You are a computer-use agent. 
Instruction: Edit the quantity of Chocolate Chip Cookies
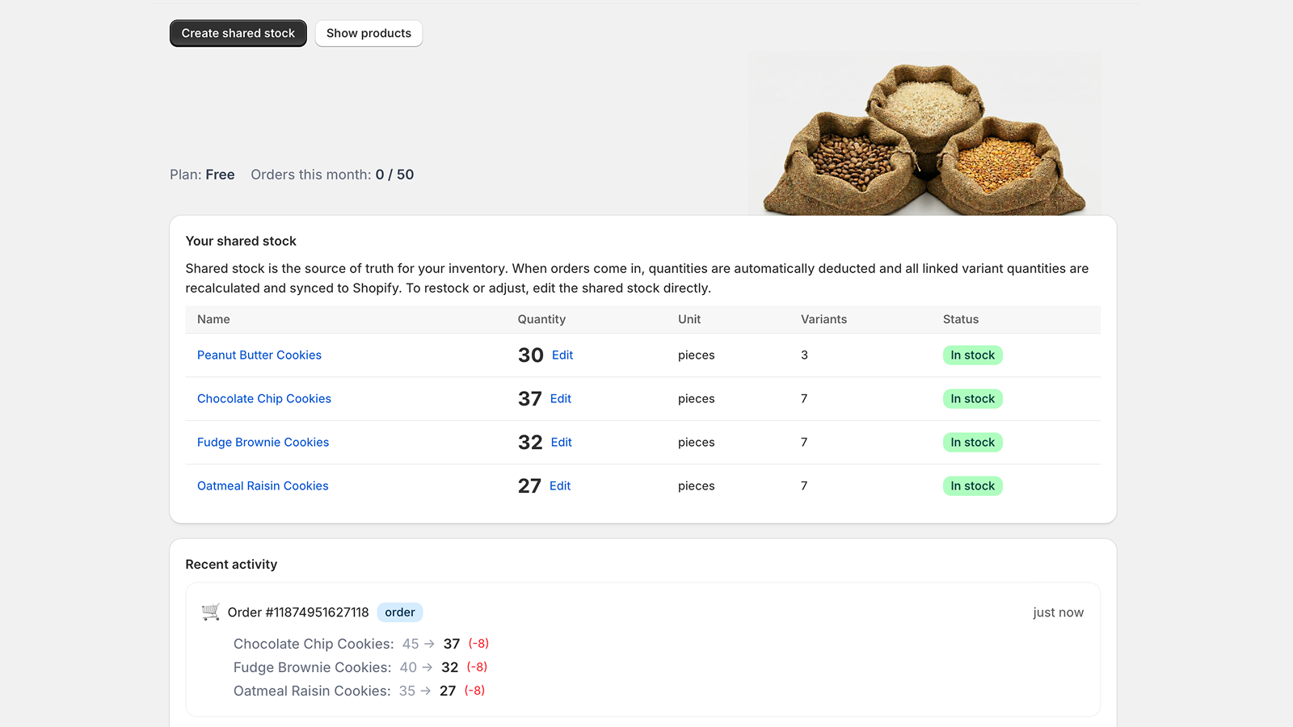[561, 398]
